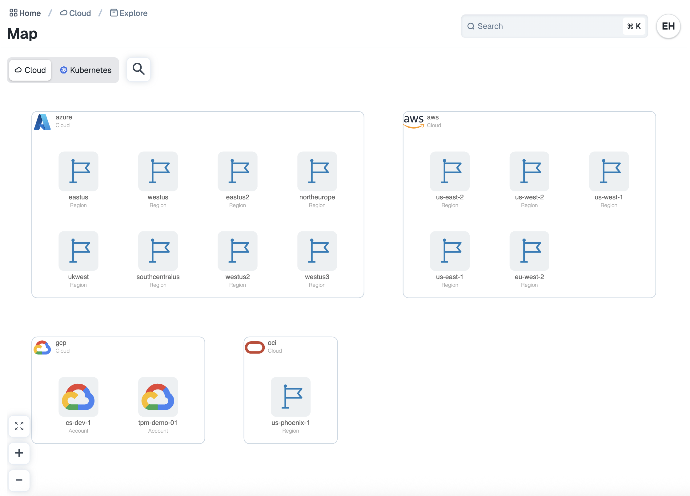Open the map search magnifier button
Screen dimensions: 690x496
(x=138, y=69)
